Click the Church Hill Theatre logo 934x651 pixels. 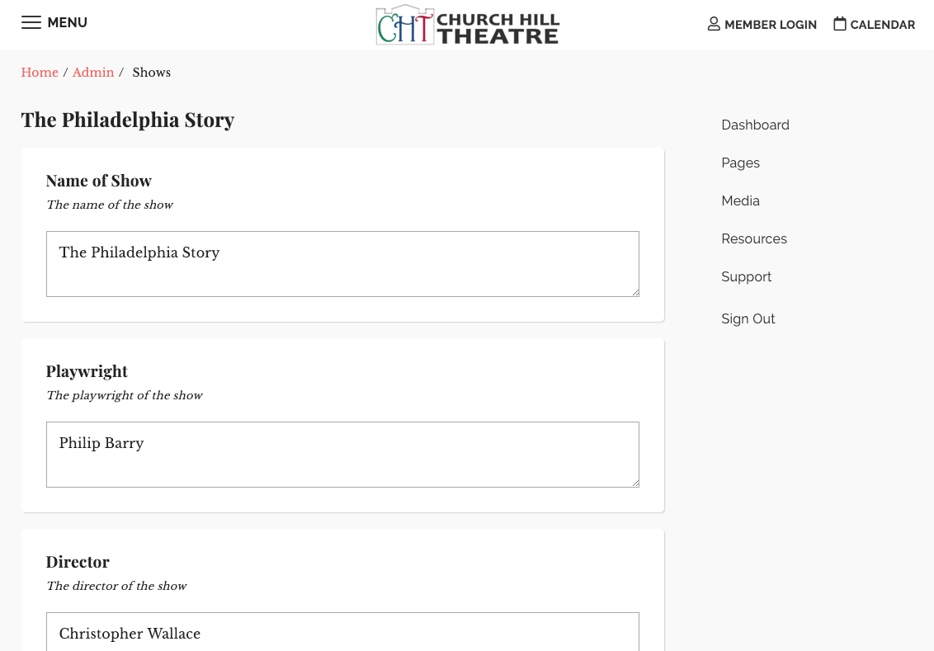coord(468,25)
